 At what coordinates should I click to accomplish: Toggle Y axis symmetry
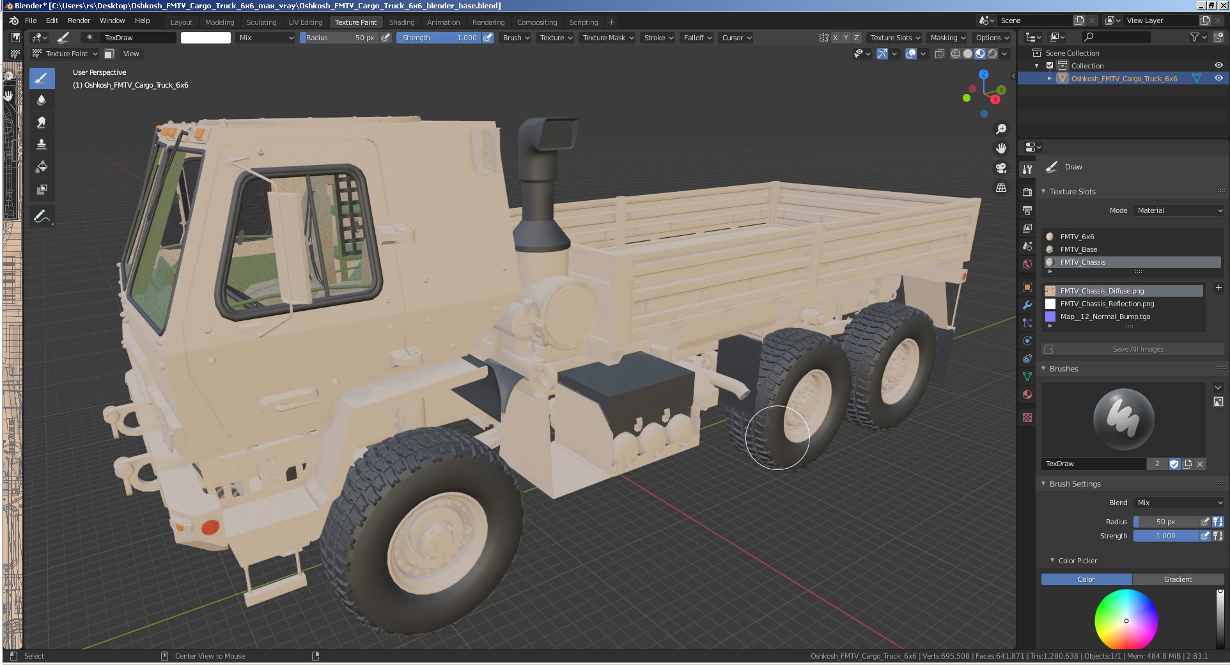(846, 38)
